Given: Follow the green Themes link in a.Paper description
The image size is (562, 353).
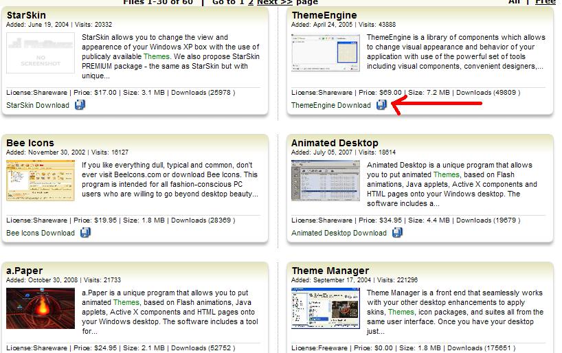Looking at the screenshot, I should tap(126, 302).
